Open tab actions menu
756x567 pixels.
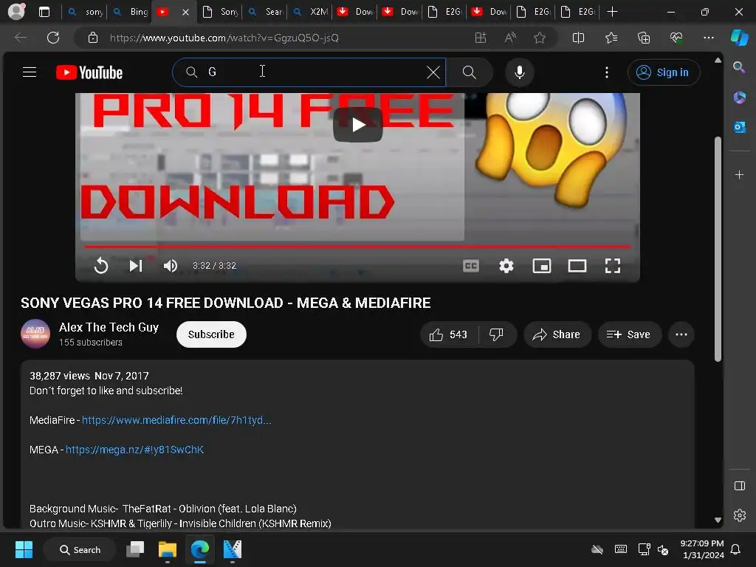tap(44, 12)
